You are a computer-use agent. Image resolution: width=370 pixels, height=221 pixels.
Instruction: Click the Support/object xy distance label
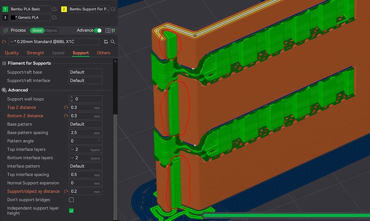click(x=33, y=191)
